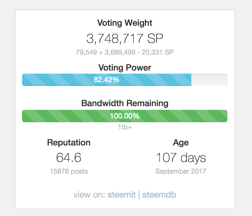Open the steemit profile link
This screenshot has width=252, height=216.
pos(121,195)
